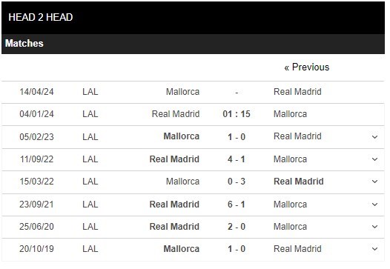The height and width of the screenshot is (269, 390).
Task: Expand the 25/06/20 Real Madrid 2-0 row
Action: click(374, 227)
